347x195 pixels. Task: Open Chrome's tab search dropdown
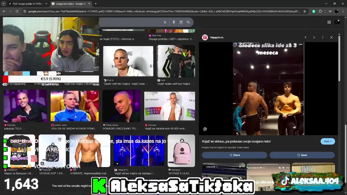pyautogui.click(x=4, y=4)
